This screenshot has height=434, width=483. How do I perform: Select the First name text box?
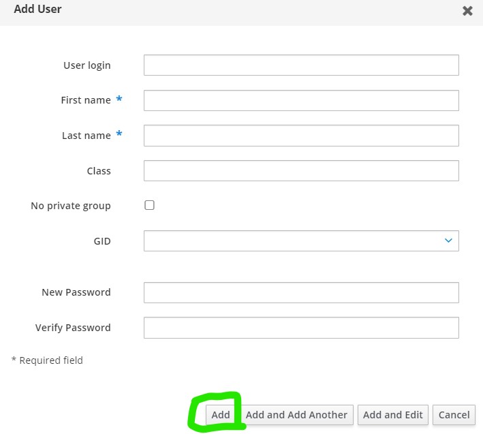(301, 100)
